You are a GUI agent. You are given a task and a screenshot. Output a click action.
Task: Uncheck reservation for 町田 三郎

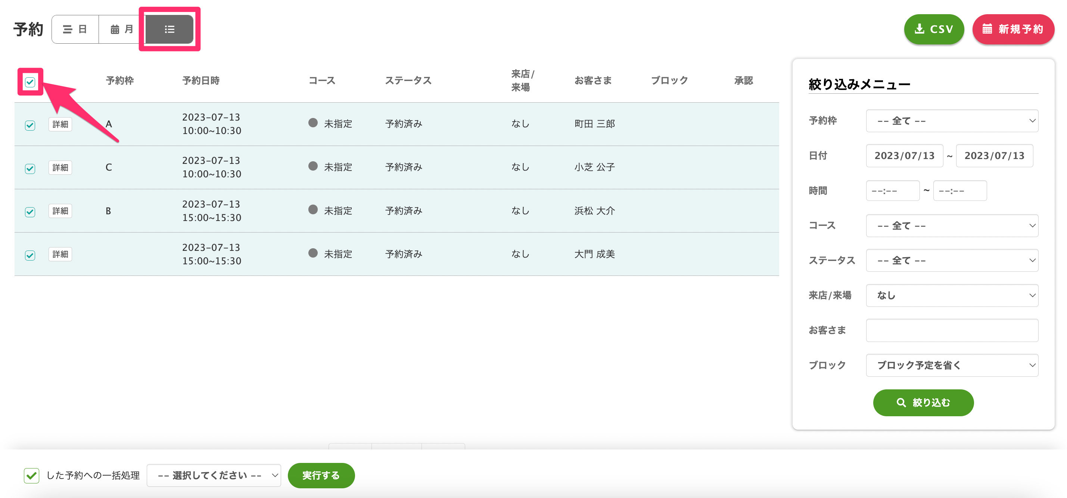[30, 125]
